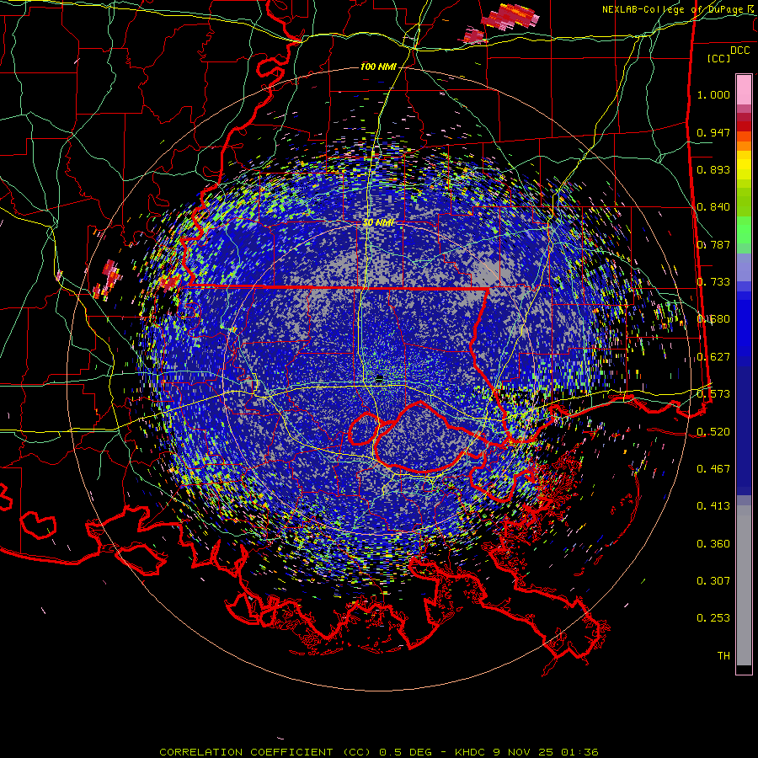The height and width of the screenshot is (758, 758).
Task: Click the [CC] label above the color bar
Action: click(x=718, y=58)
